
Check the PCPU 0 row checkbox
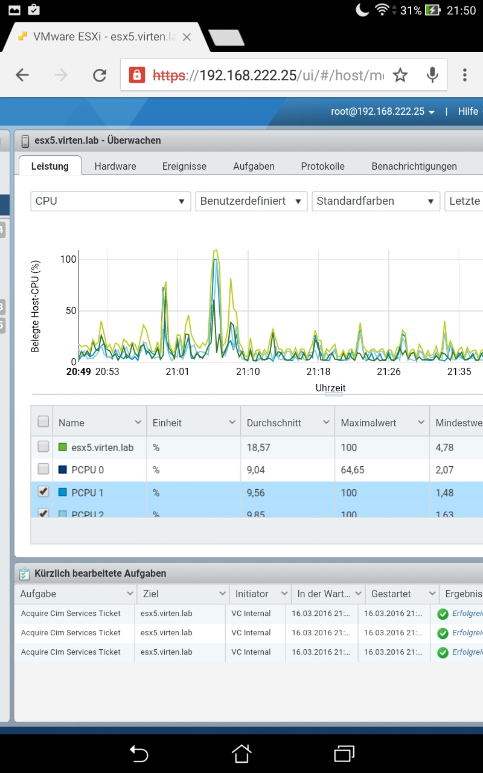point(43,469)
